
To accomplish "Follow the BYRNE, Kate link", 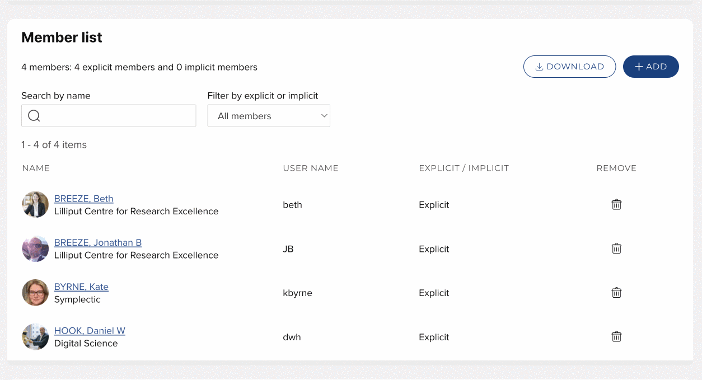I will [x=81, y=287].
